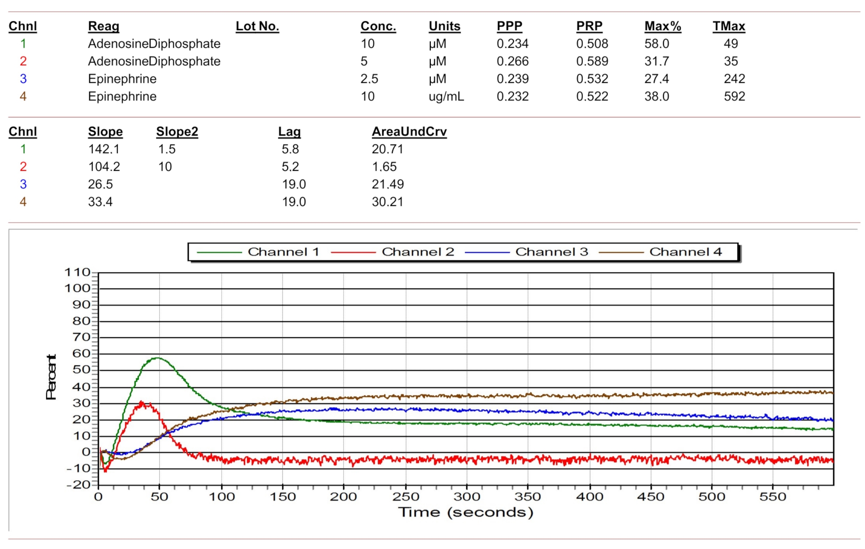Viewport: 865px width, 549px height.
Task: Click Max% value 27.4
Action: pos(657,79)
